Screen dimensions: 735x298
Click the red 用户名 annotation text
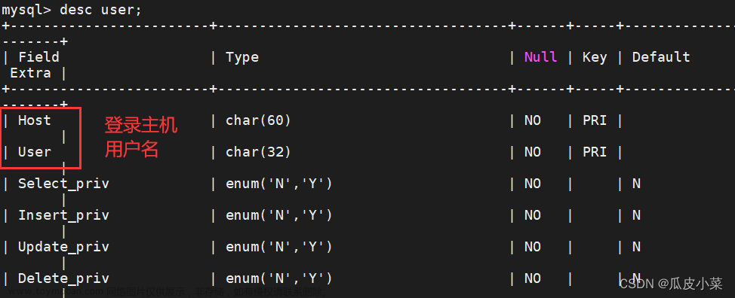(x=131, y=150)
